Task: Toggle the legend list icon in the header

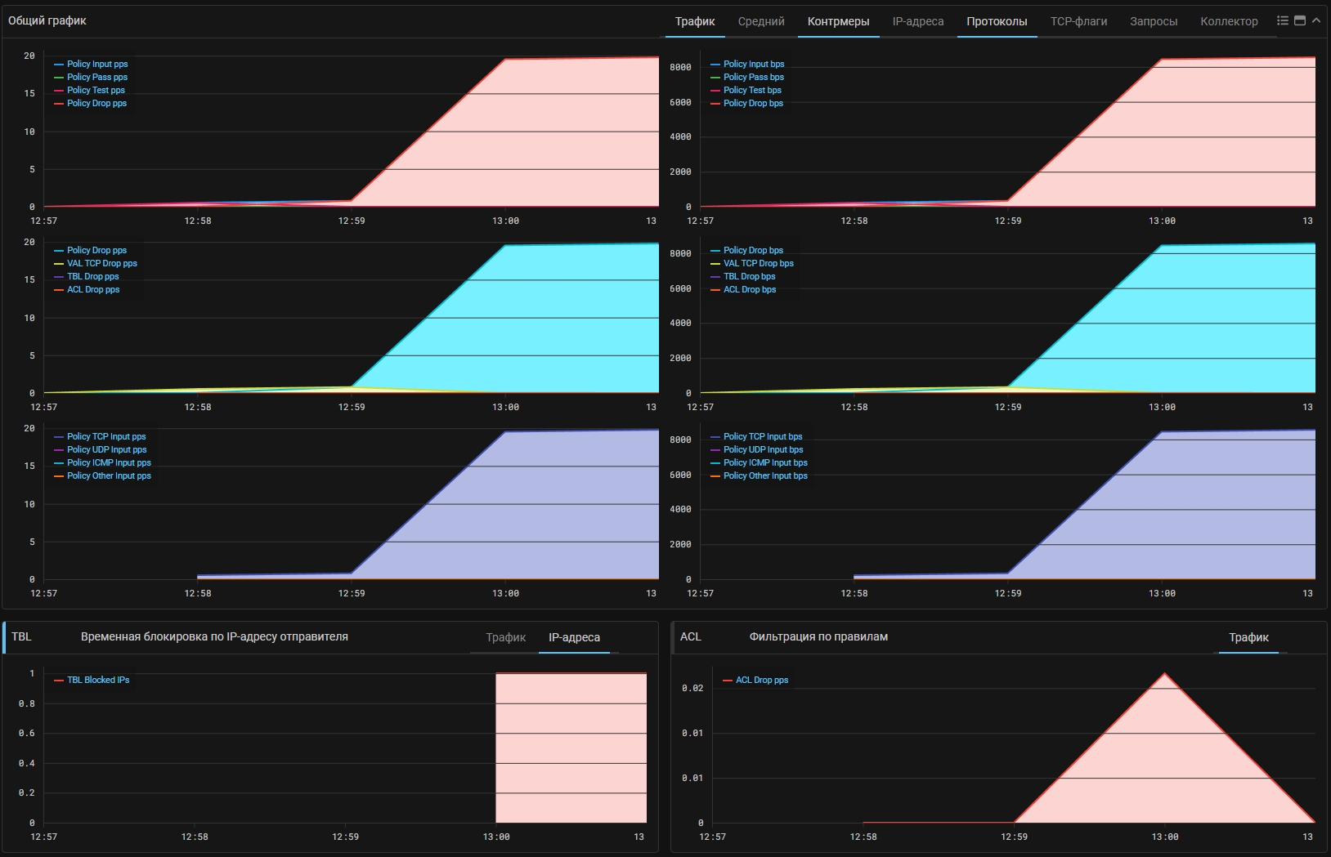Action: pos(1283,20)
